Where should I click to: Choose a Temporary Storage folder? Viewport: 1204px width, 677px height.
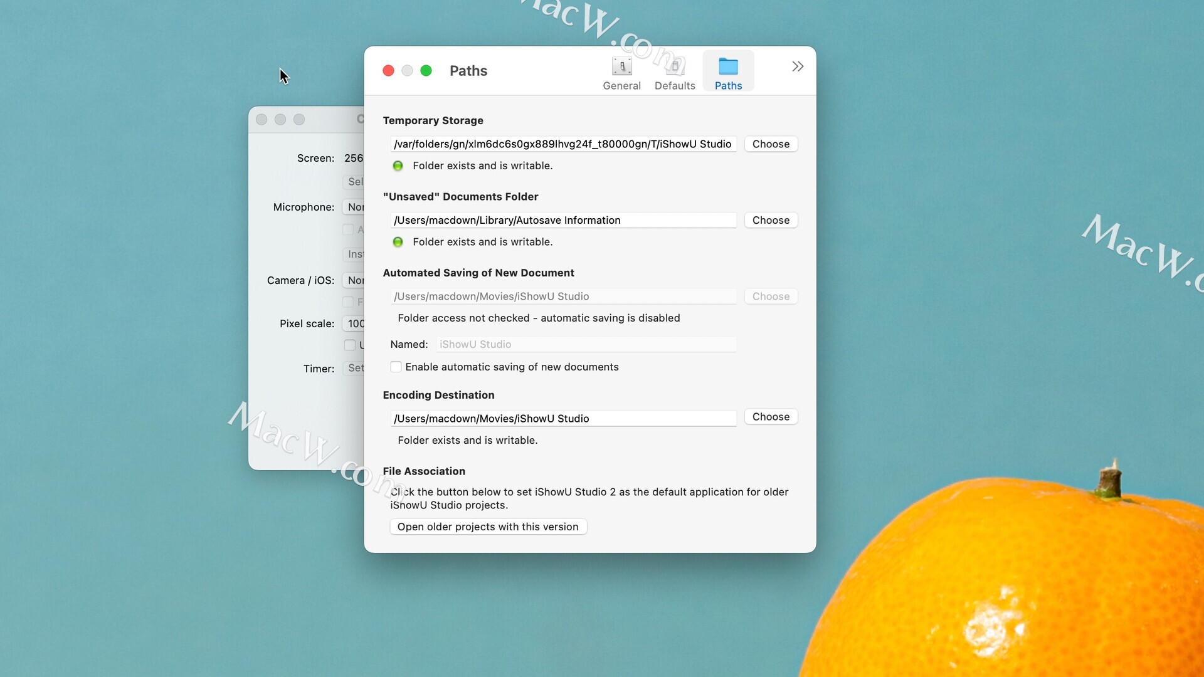pyautogui.click(x=771, y=144)
